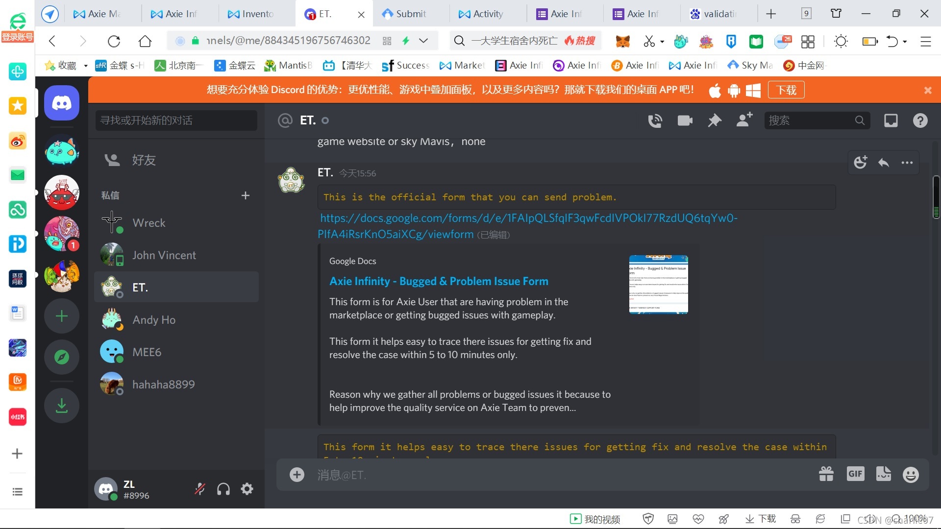
Task: Download Discord apps arrow icon in server list
Action: coord(62,406)
